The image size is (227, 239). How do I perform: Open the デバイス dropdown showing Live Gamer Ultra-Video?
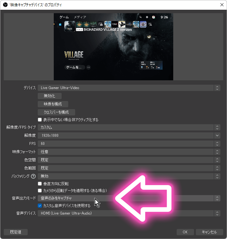[x=129, y=88]
